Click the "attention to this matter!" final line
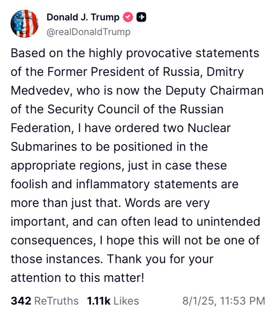Image resolution: width=276 pixels, height=315 pixels. [77, 278]
